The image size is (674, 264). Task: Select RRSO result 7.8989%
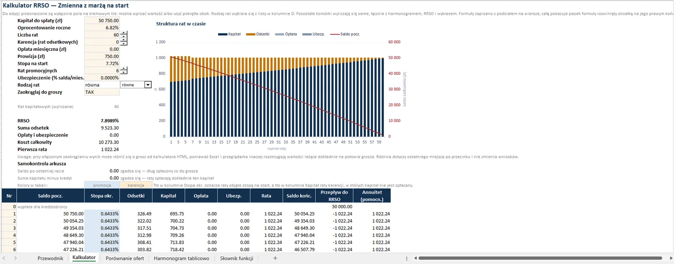[102, 120]
